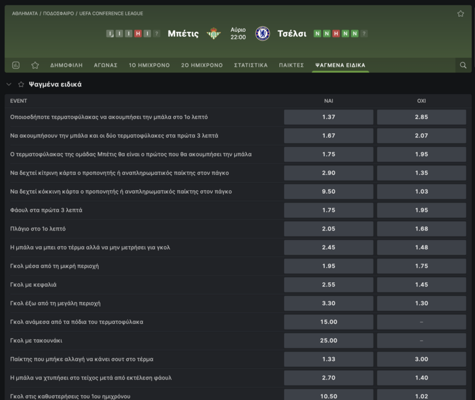Screen dimensions: 475x400
Task: Click the red H form badge for Μπέτις
Action: click(x=138, y=34)
